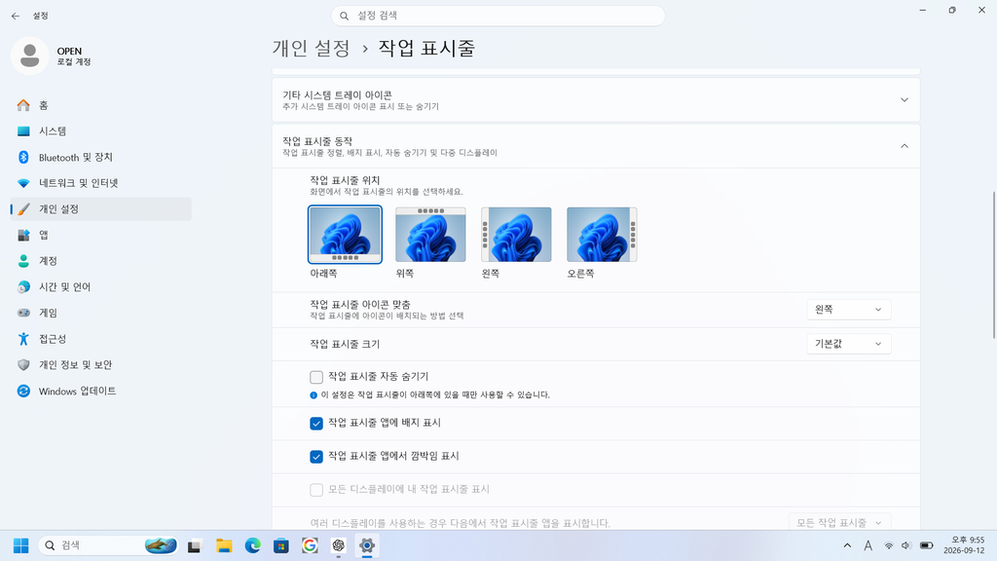Open the 앱 settings category
Screen dimensions: 997x561
tap(100, 235)
